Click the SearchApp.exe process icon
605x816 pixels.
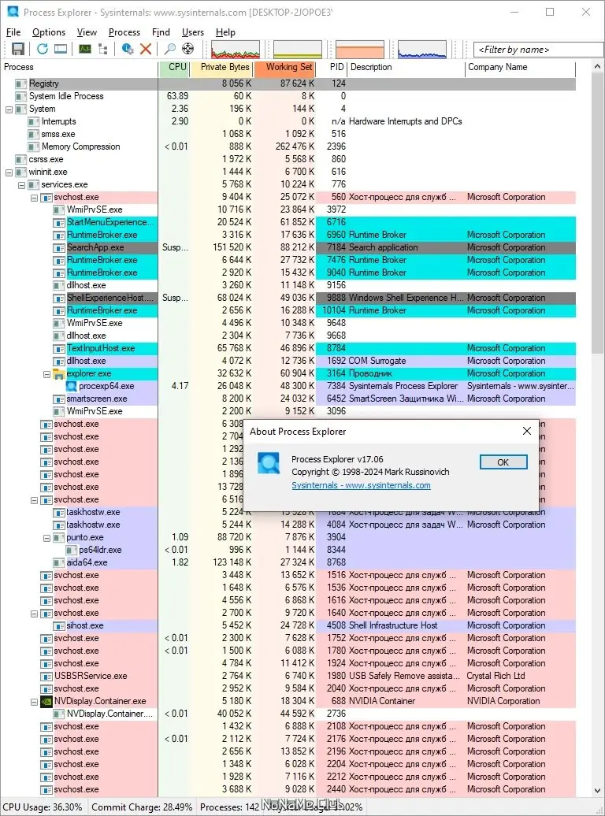tap(59, 247)
